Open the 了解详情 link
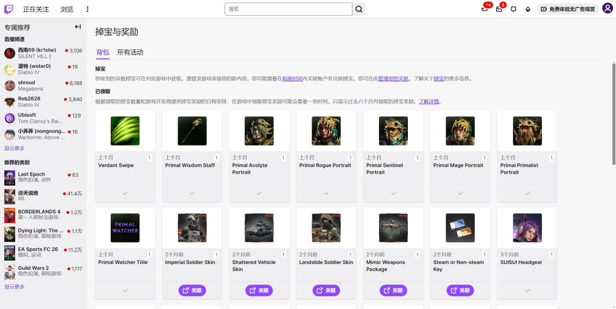Screen dimensions: 616x309 point(430,102)
